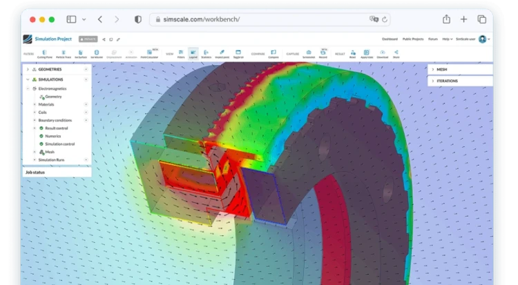Open the Compare tool

pos(274,54)
